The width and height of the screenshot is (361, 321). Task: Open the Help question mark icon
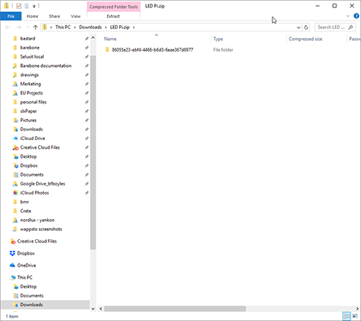(357, 16)
